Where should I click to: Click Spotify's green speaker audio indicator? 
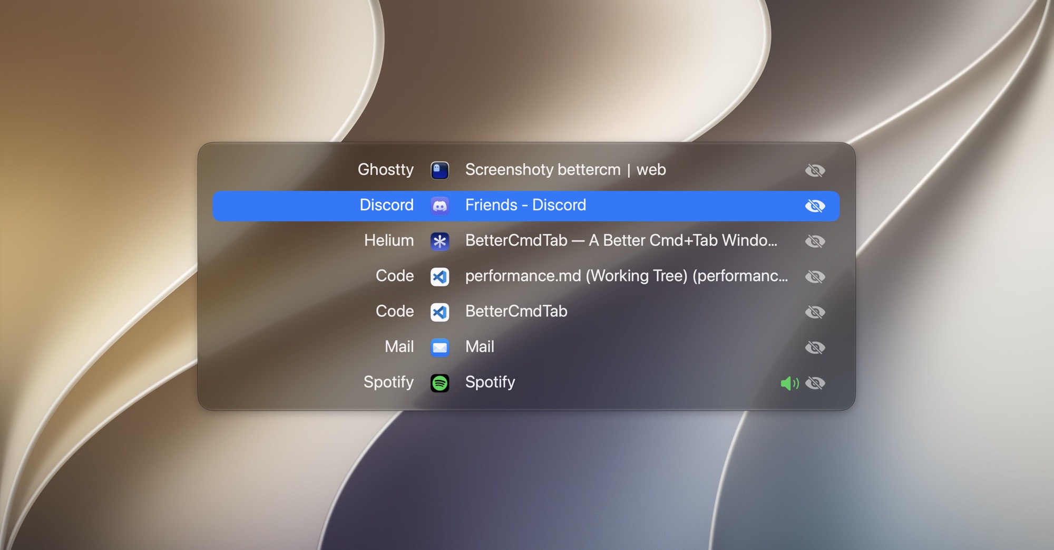click(x=789, y=383)
